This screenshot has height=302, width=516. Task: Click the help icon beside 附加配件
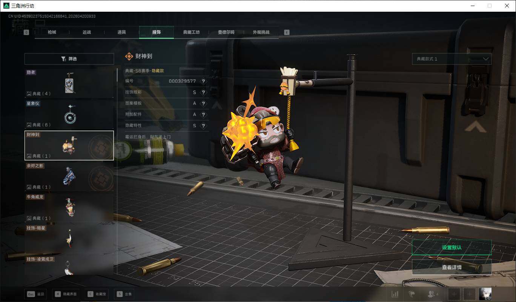(203, 114)
